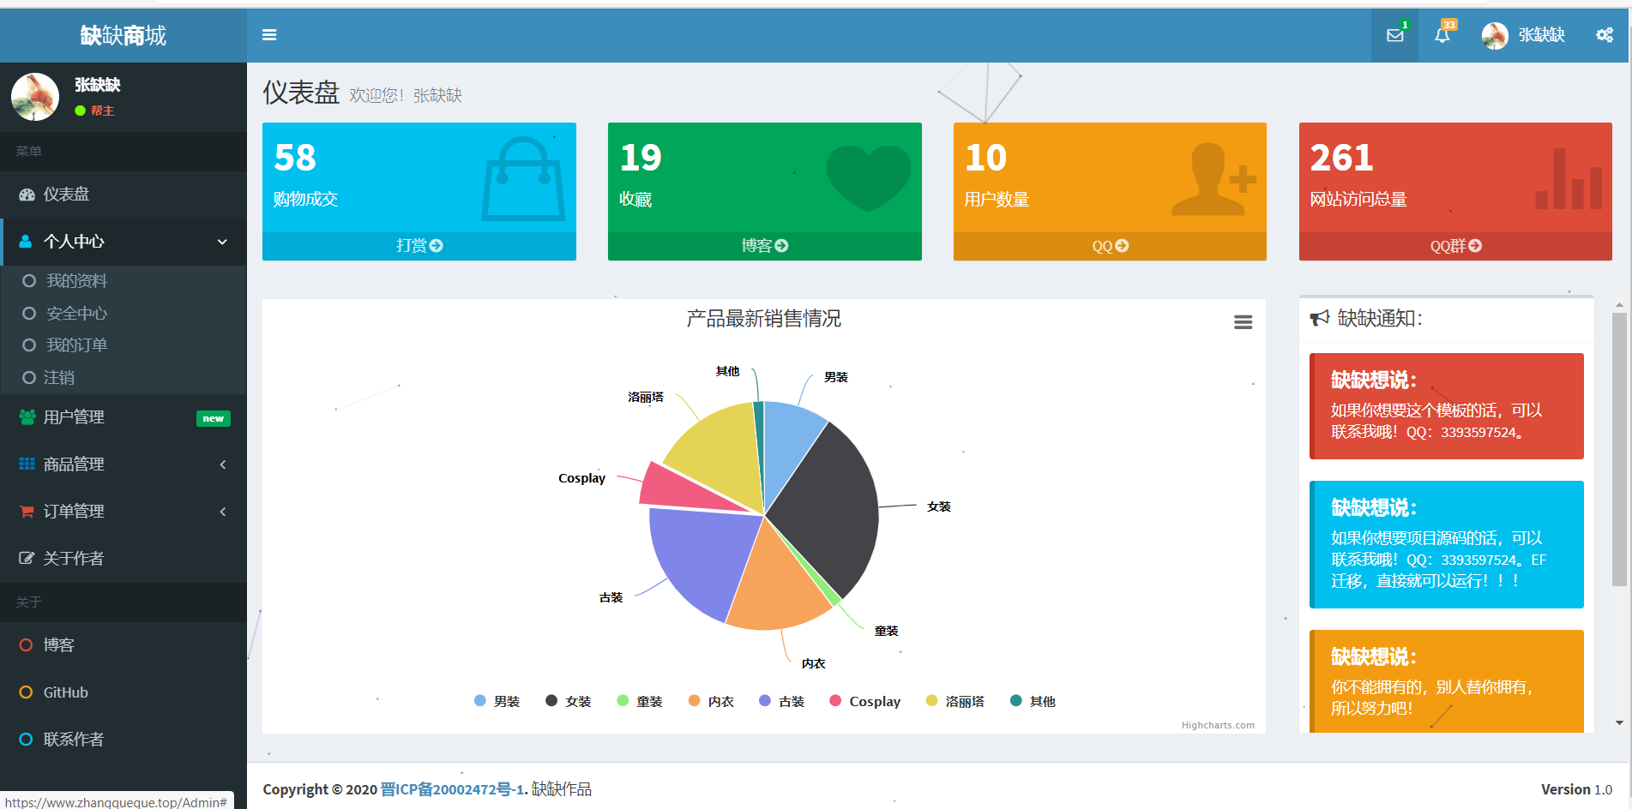Viewport: 1632px width, 809px height.
Task: Follow the 晋ICP备20002472号-1 footer link
Action: (x=453, y=788)
